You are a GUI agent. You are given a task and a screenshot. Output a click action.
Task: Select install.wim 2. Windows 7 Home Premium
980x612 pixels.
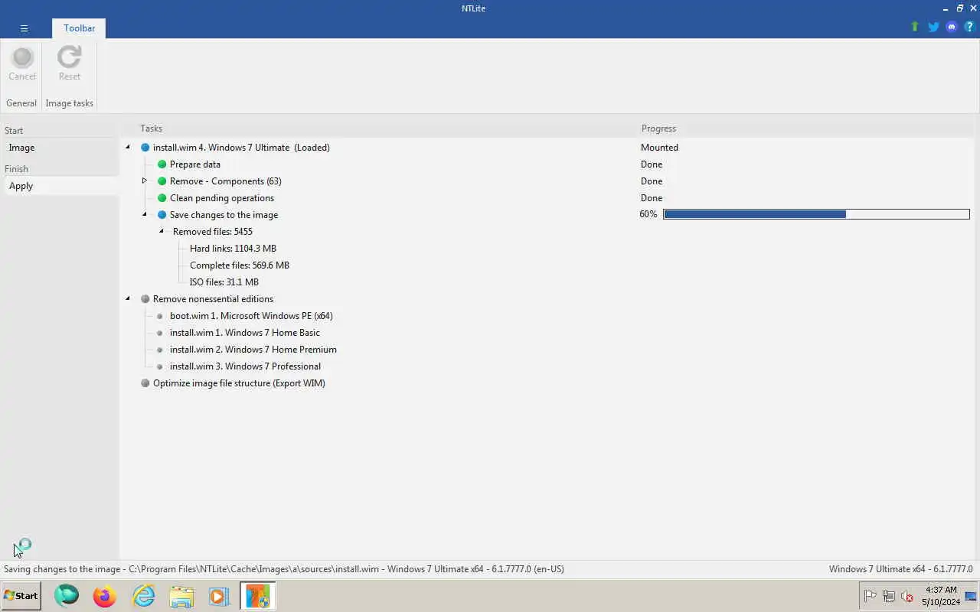(x=253, y=350)
